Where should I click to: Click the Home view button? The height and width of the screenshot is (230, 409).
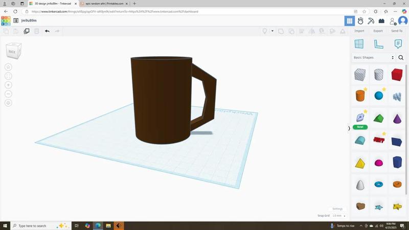8,67
